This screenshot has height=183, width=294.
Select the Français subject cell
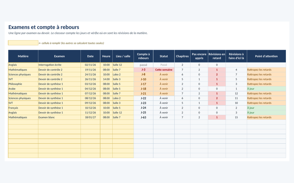(23, 108)
